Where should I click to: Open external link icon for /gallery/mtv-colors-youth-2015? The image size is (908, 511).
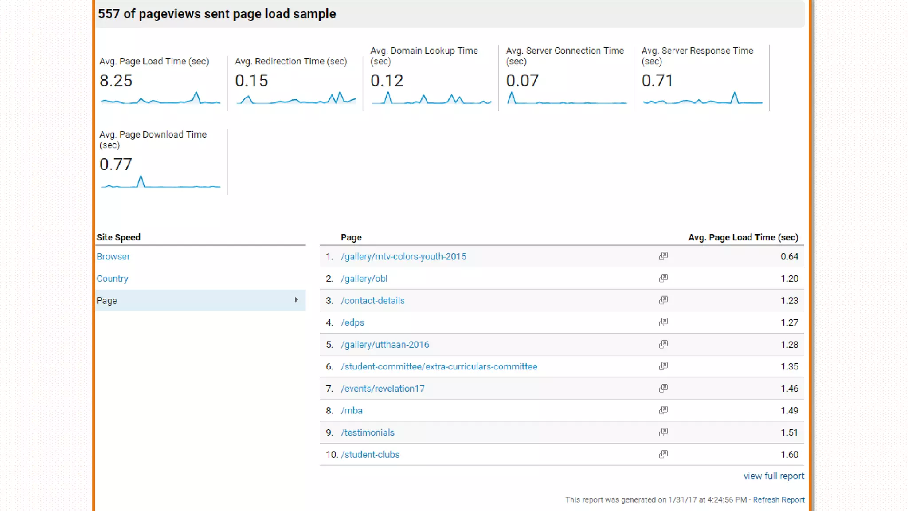coord(663,256)
